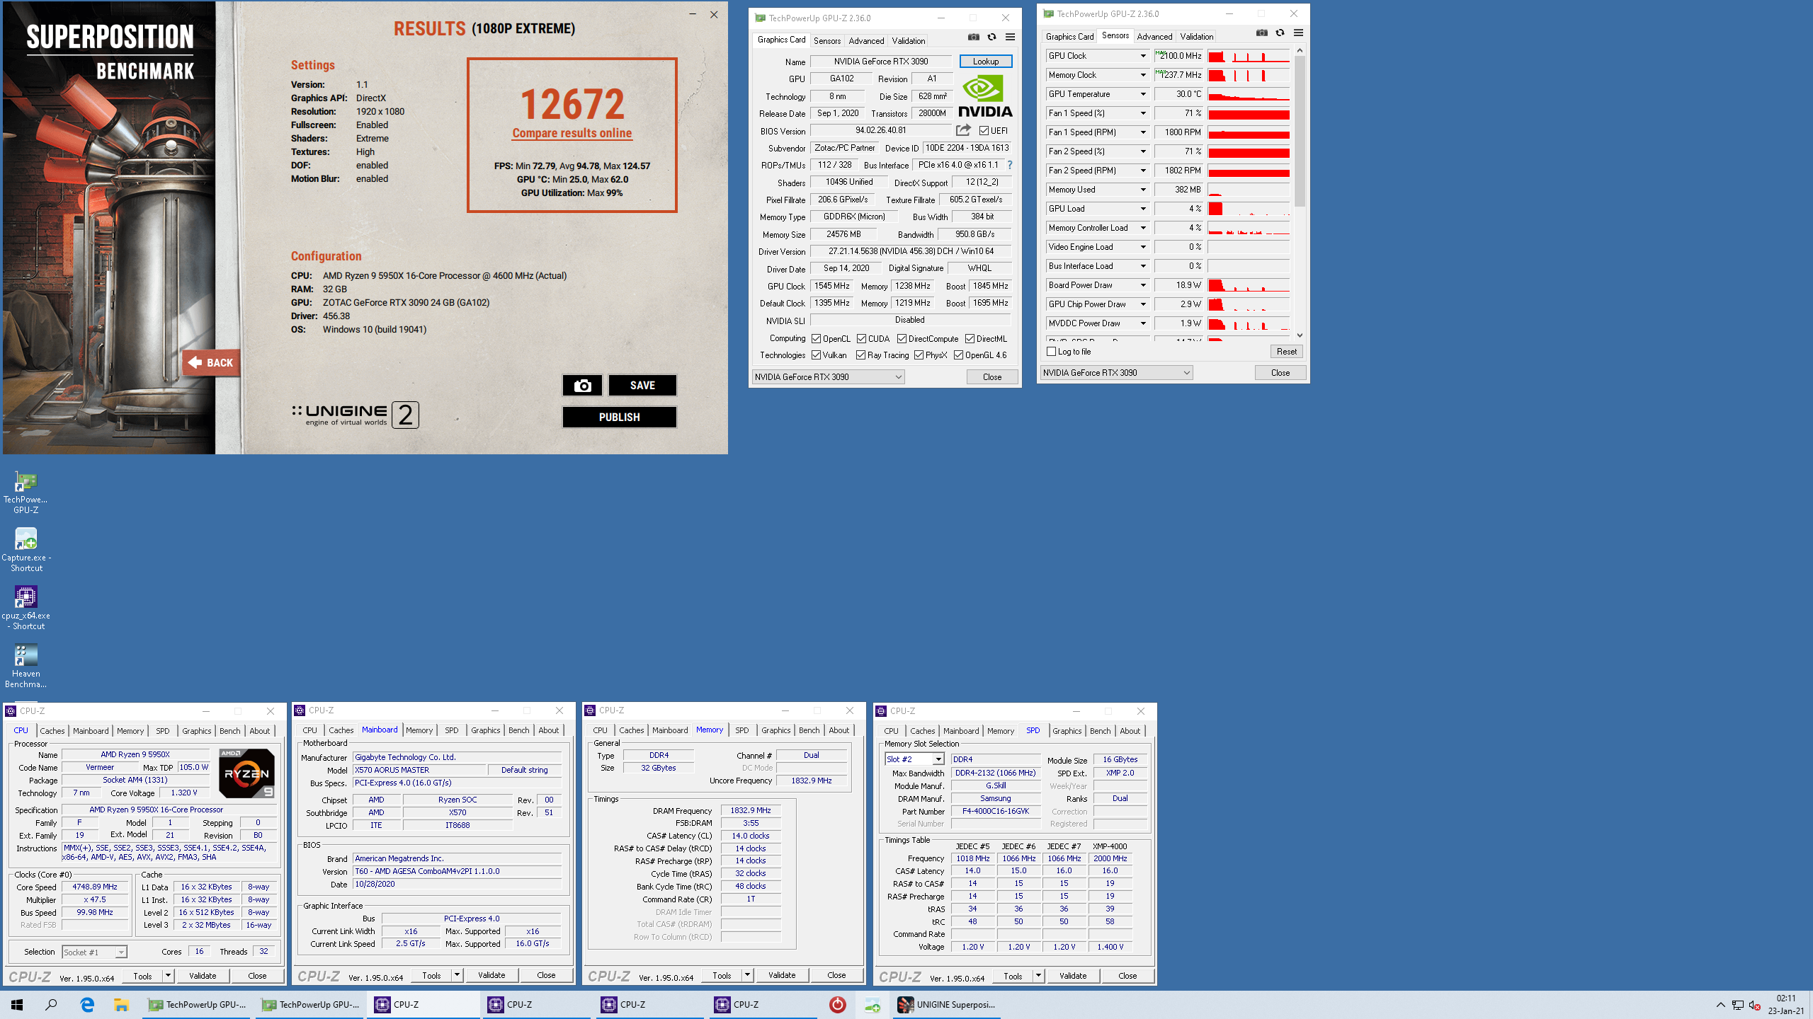Expand the GPU Clock sensor dropdown
This screenshot has width=1813, height=1019.
point(1143,56)
